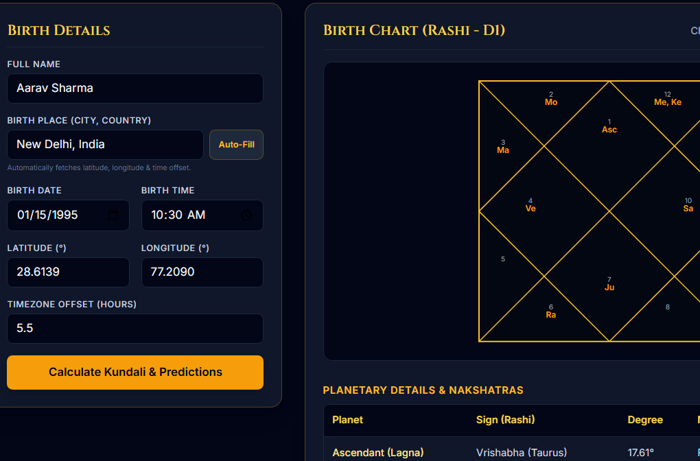The height and width of the screenshot is (461, 700).
Task: Click the Longitude (°) label
Action: click(x=176, y=248)
